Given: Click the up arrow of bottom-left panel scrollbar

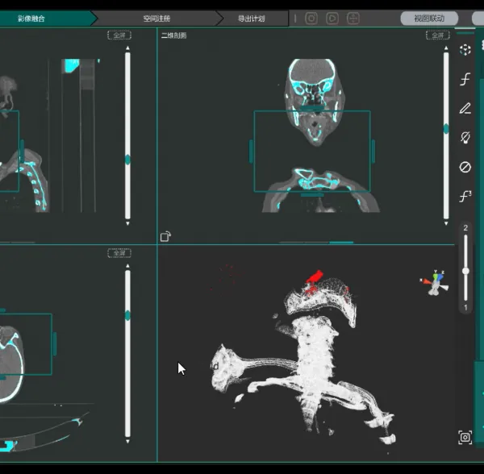Looking at the screenshot, I should tap(127, 266).
